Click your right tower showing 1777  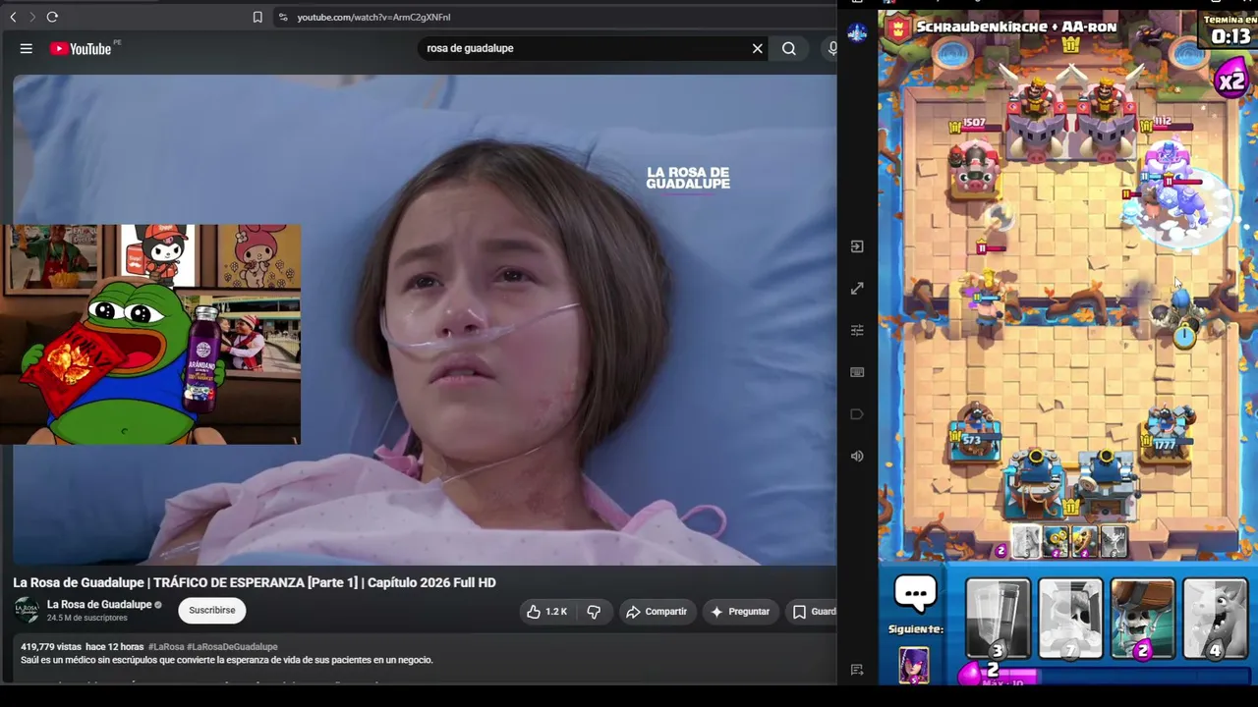[x=1167, y=434]
